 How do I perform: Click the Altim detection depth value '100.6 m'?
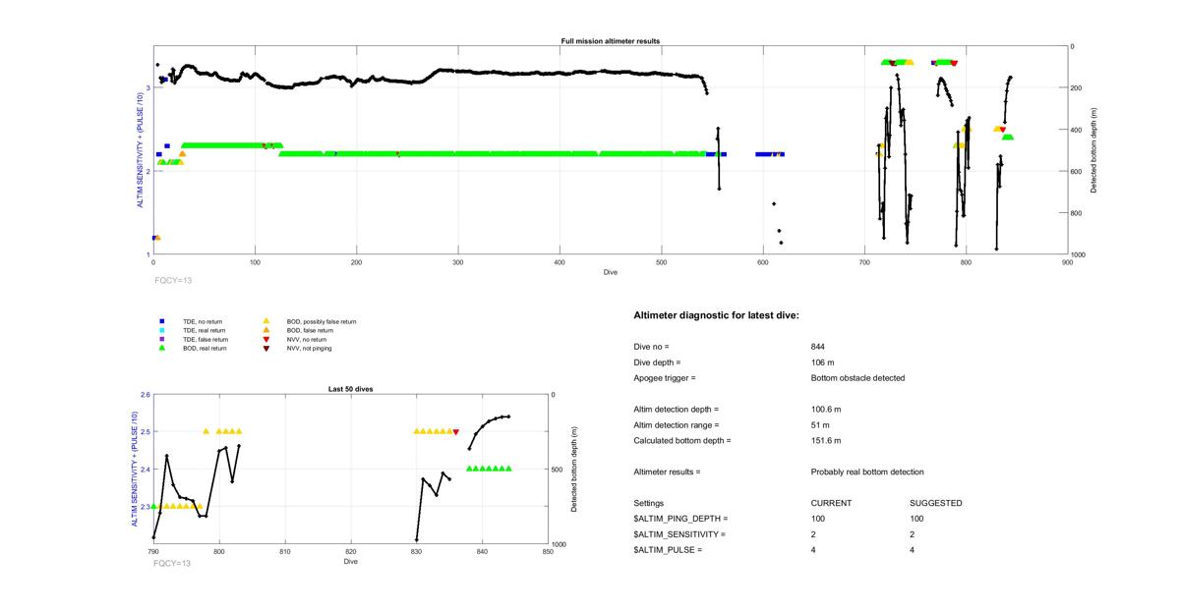[x=826, y=410]
